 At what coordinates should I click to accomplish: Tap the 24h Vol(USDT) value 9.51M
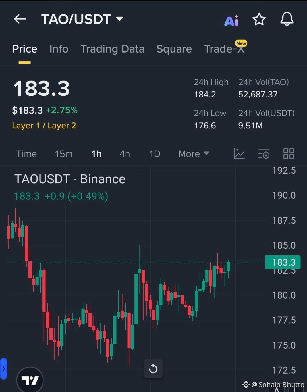click(x=250, y=126)
